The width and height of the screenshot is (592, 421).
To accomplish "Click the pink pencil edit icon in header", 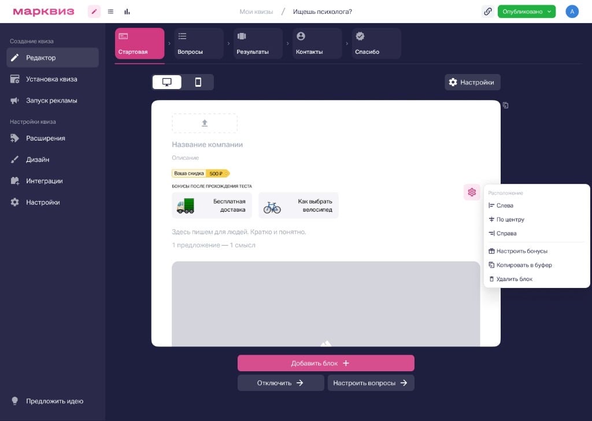I will [x=94, y=12].
